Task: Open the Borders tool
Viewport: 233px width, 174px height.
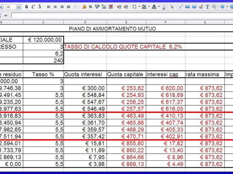Action: point(134,7)
